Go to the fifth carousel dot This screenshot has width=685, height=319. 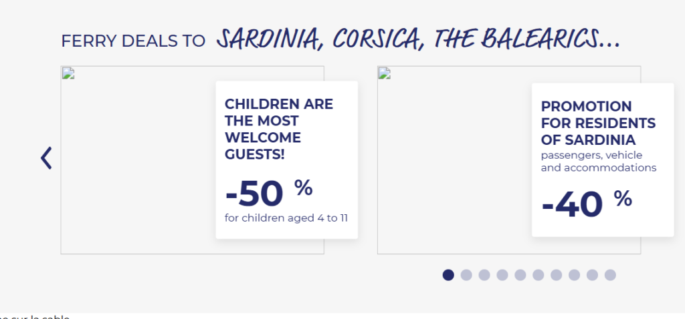coord(520,275)
